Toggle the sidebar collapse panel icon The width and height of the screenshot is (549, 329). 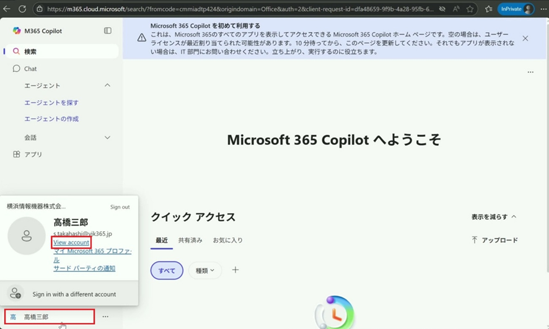tap(108, 30)
